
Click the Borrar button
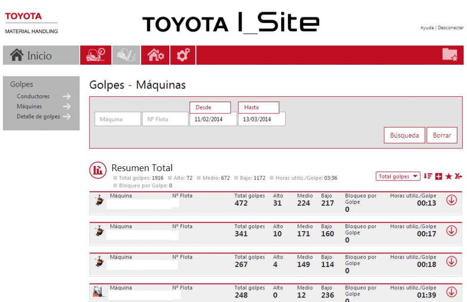pyautogui.click(x=442, y=135)
